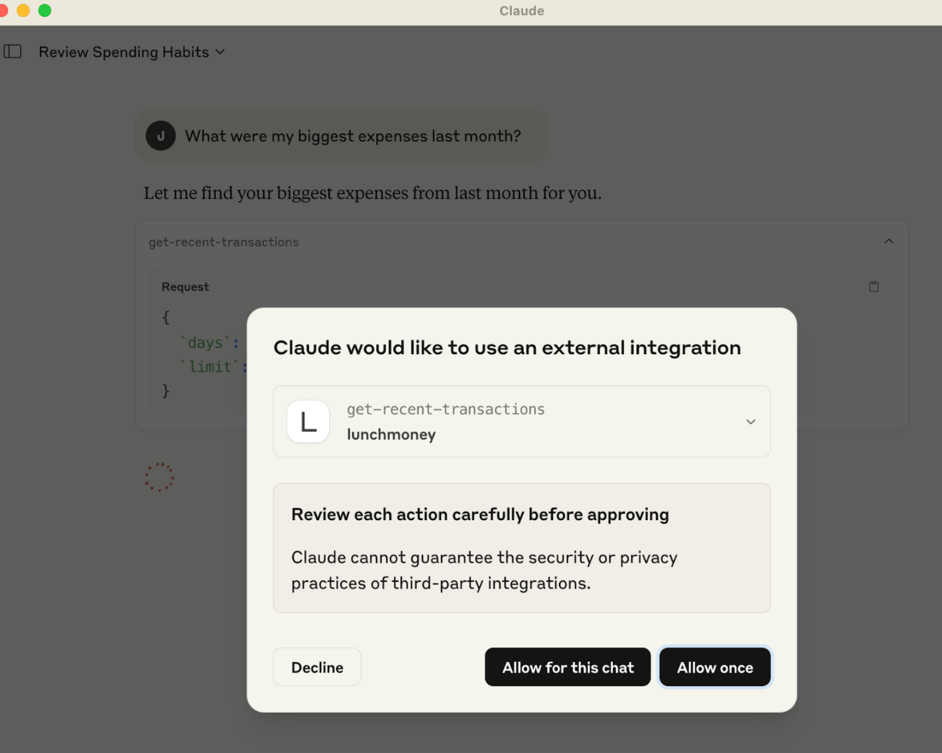This screenshot has width=942, height=753.
Task: Toggle the sidebar panel icon
Action: [x=13, y=52]
